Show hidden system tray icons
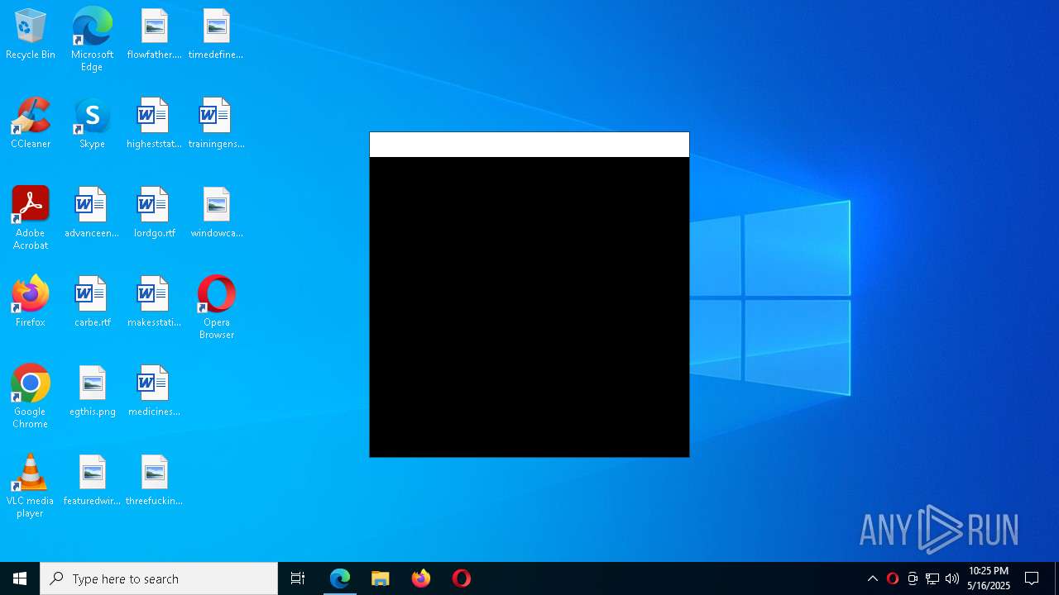The image size is (1059, 595). [x=872, y=578]
